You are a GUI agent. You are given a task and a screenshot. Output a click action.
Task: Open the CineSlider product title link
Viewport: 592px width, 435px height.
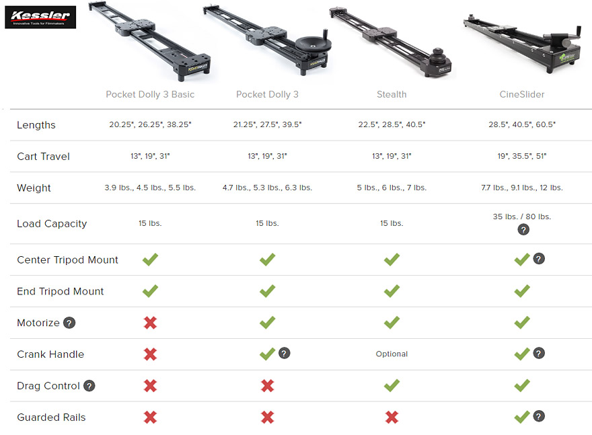522,94
